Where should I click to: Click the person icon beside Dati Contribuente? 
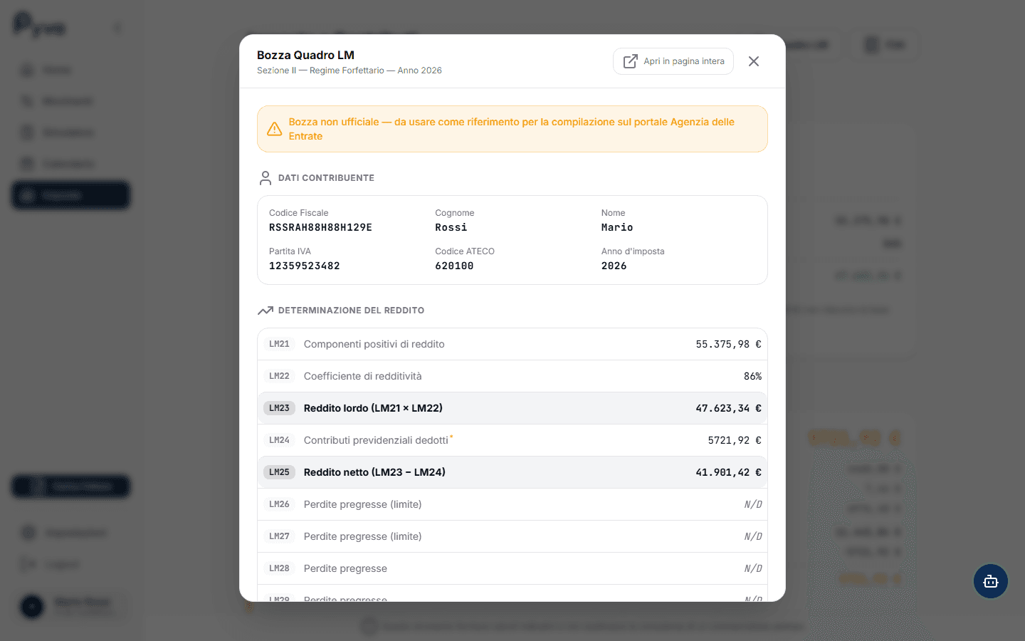coord(266,178)
